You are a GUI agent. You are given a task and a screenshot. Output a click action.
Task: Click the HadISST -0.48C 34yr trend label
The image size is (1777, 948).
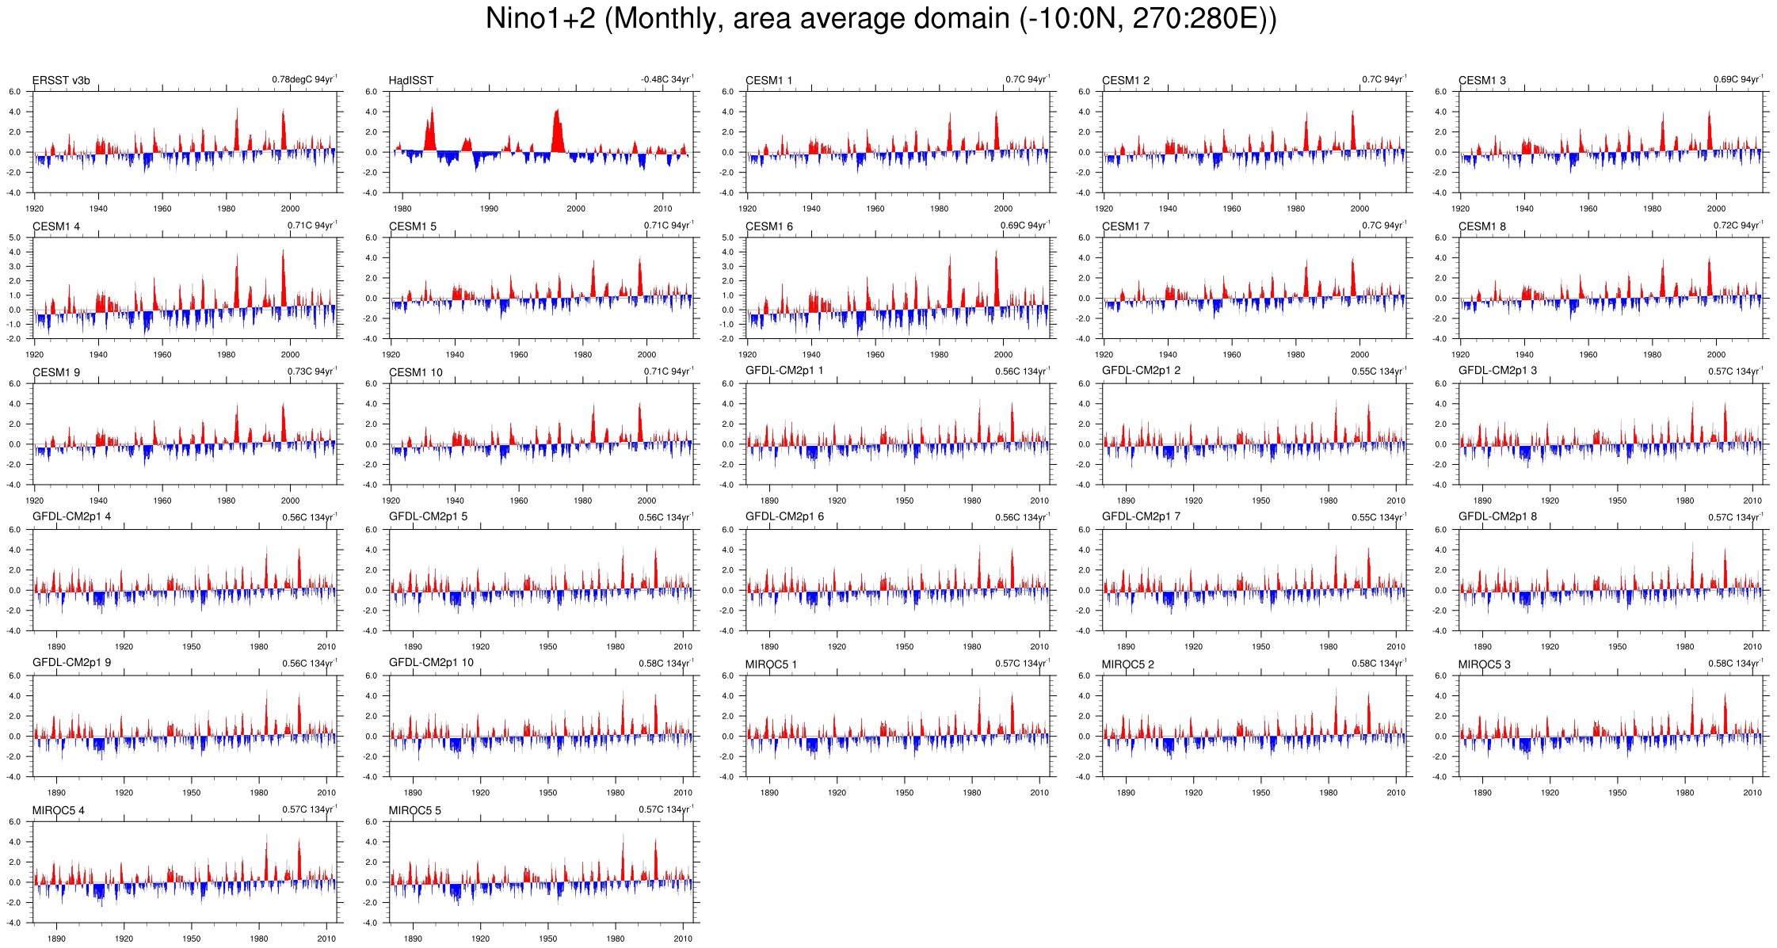pos(667,79)
